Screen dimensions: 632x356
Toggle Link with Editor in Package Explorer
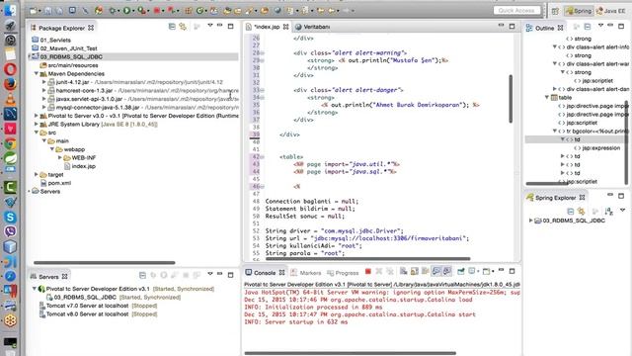[183, 27]
